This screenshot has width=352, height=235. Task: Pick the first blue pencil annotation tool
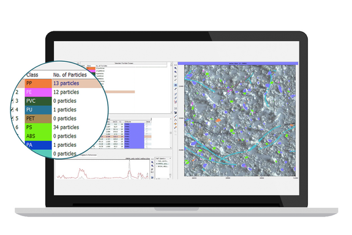pos(176,94)
